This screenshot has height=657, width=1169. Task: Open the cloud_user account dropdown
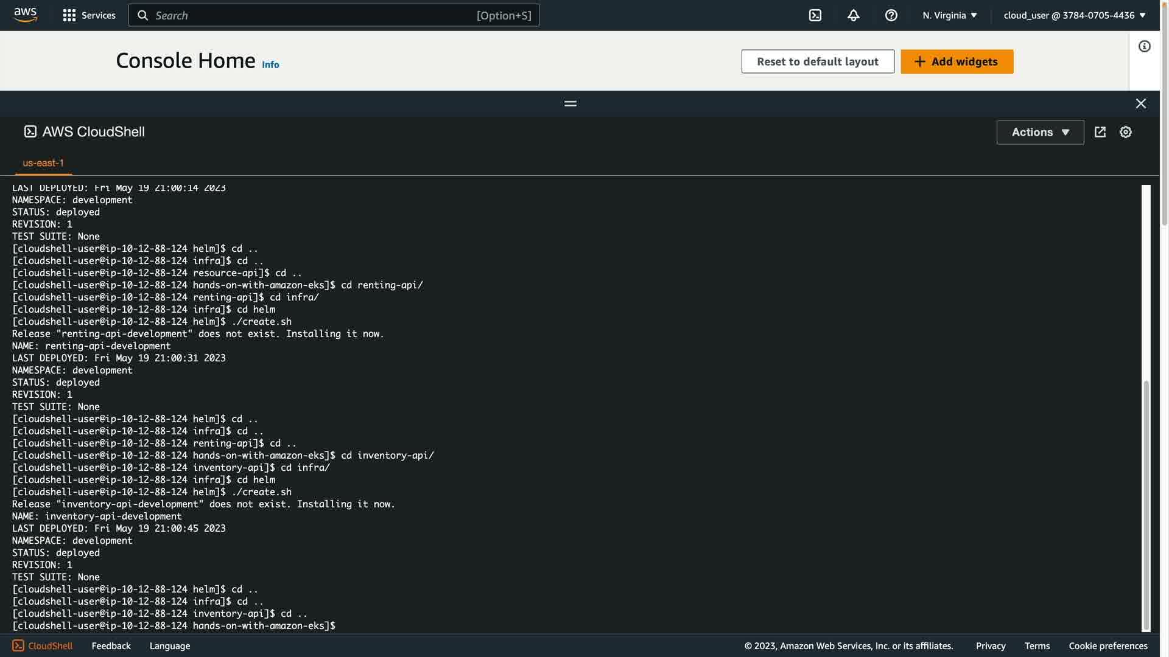1074,15
